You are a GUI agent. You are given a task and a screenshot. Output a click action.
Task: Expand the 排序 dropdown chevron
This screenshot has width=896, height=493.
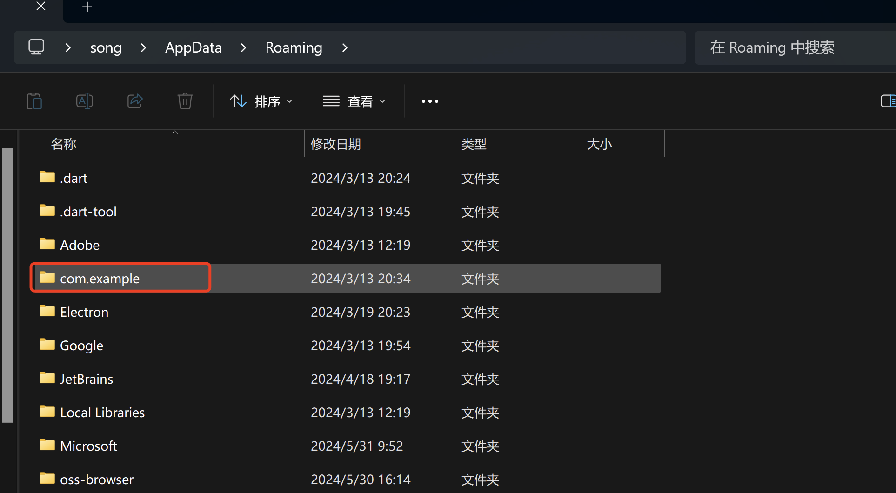[289, 102]
